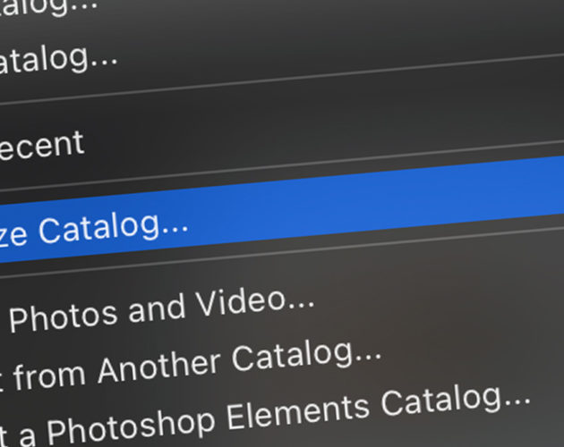Click the topmost partially visible Catalog… item
Image resolution: width=564 pixels, height=447 pixels.
pos(48,6)
